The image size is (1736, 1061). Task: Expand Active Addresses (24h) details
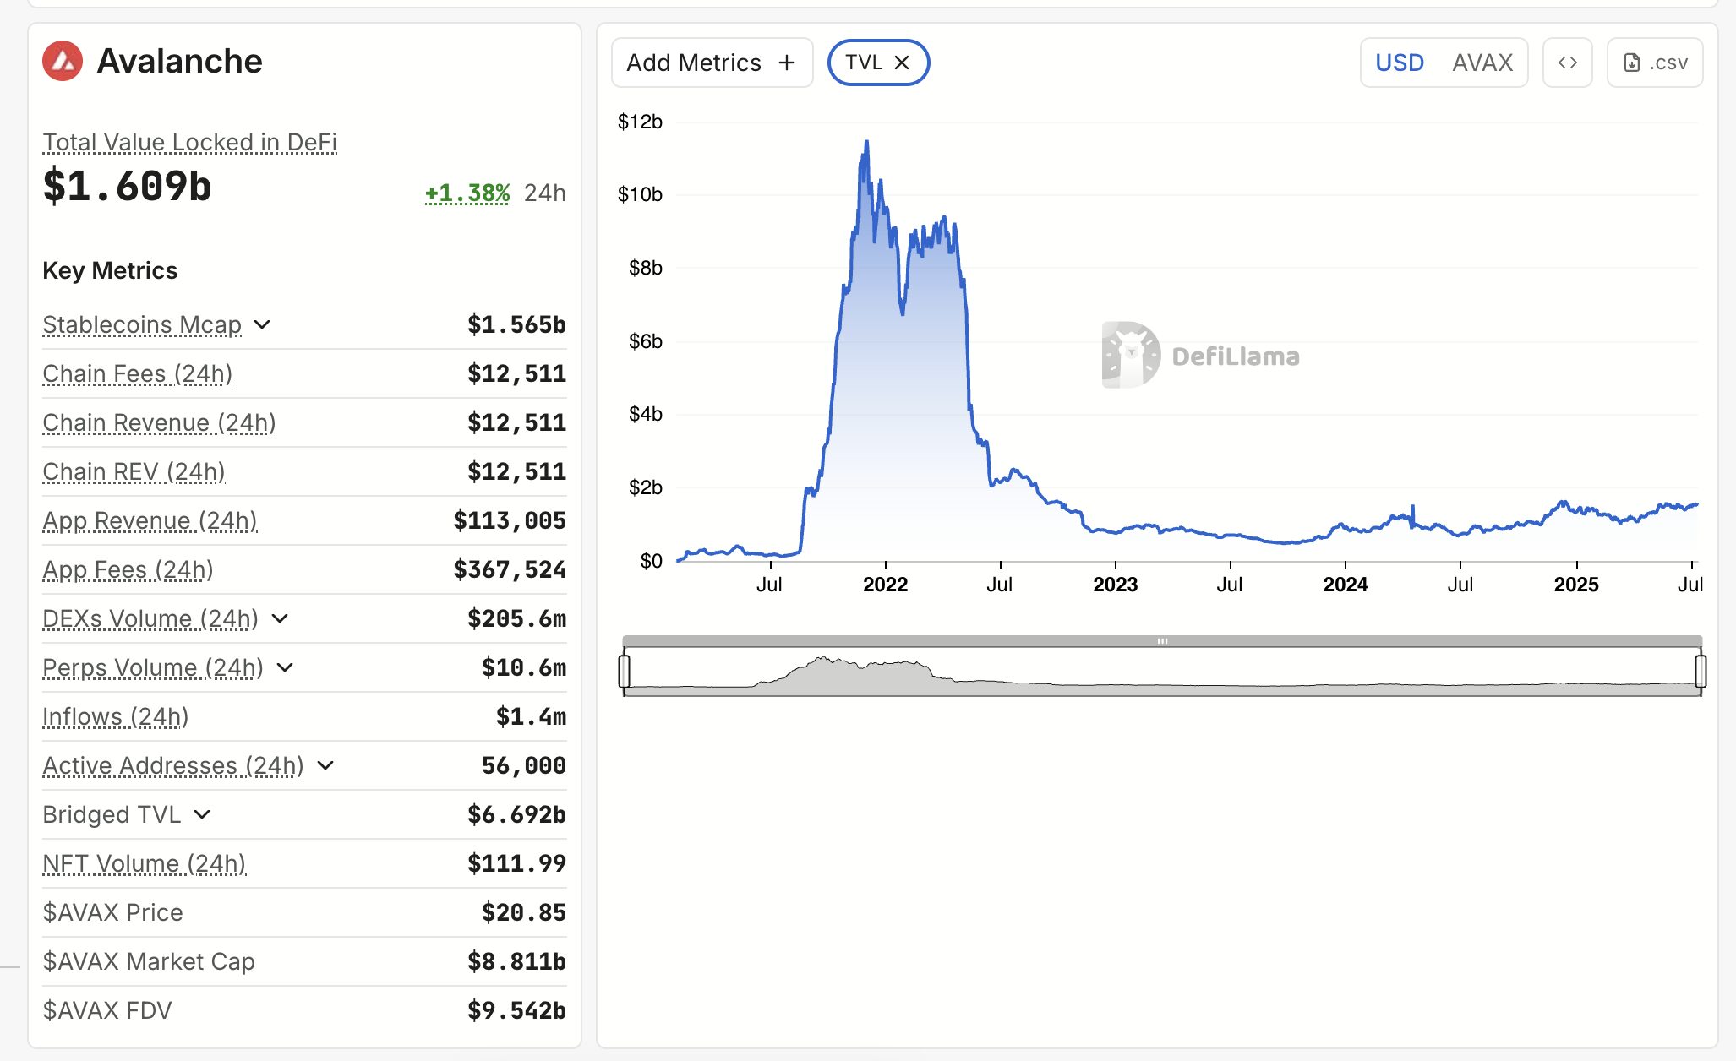(325, 765)
